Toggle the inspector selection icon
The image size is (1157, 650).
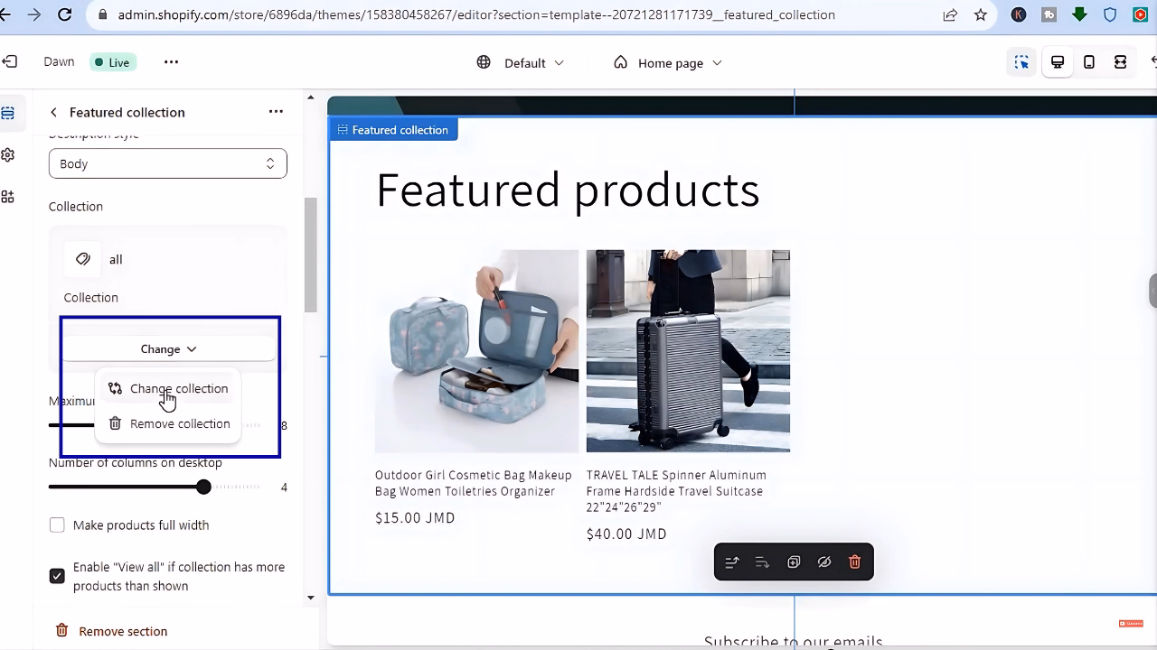click(1021, 62)
